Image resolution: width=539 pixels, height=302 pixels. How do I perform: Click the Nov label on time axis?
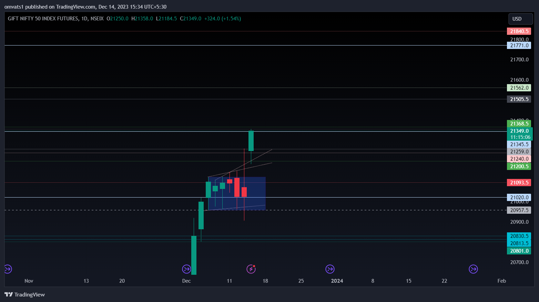(x=29, y=281)
